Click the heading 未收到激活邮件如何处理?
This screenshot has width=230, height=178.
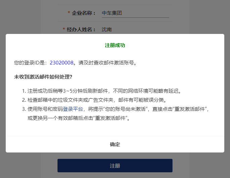43,77
